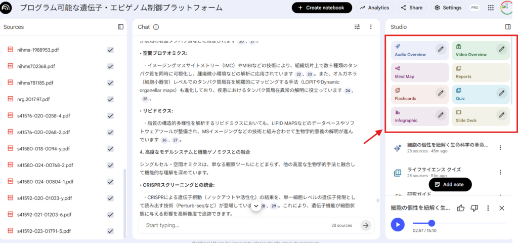
Task: Open more options for ライフサイエンス クイズ
Action: (x=500, y=173)
